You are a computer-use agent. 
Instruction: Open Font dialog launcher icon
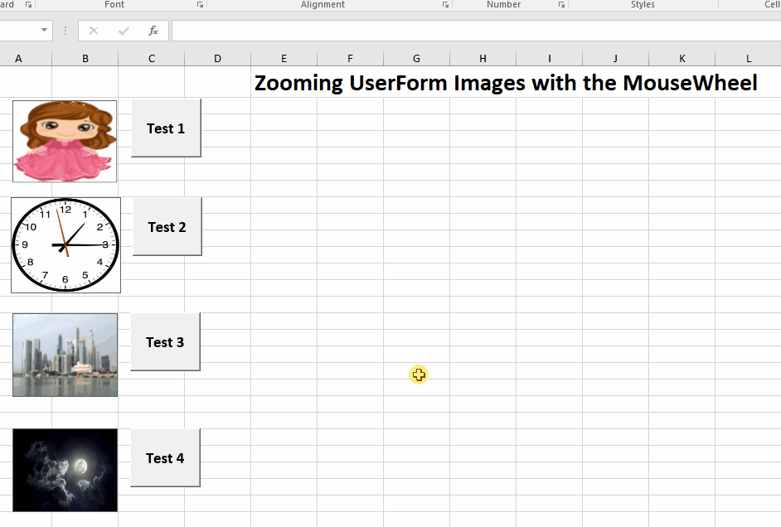click(x=201, y=5)
